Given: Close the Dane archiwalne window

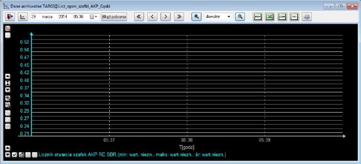Looking at the screenshot, I should [x=352, y=6].
